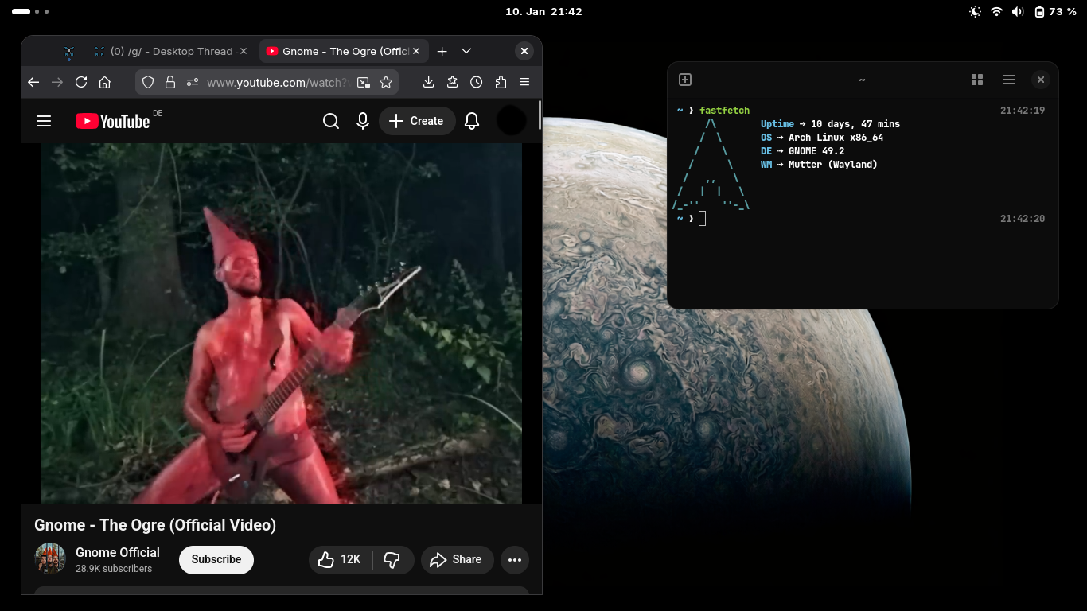
Task: Click the video title 'Gnome - The Ogre'
Action: click(x=155, y=525)
